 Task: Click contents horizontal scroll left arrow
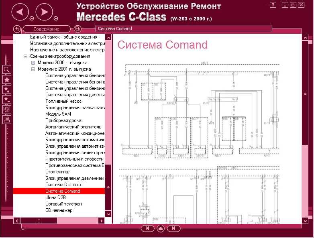(x=17, y=221)
